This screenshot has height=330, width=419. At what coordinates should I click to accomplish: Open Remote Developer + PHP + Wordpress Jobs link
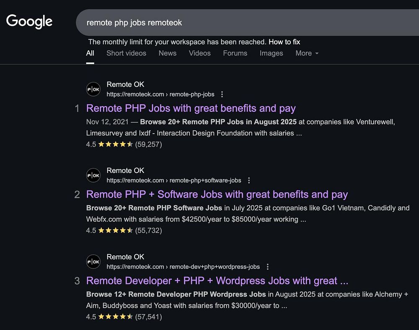coord(217,281)
